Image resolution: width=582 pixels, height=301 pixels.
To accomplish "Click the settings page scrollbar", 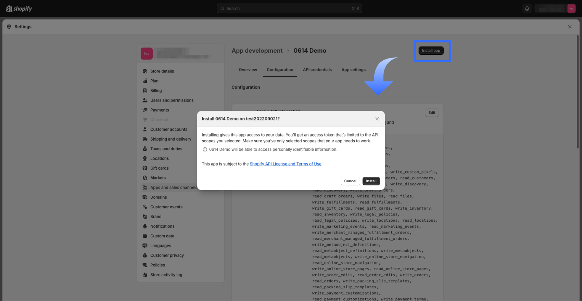I will coord(578,92).
